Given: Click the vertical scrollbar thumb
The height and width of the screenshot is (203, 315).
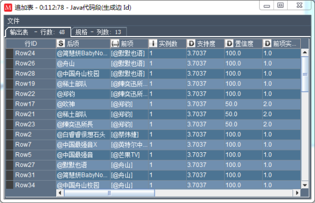Looking at the screenshot, I should [x=305, y=74].
